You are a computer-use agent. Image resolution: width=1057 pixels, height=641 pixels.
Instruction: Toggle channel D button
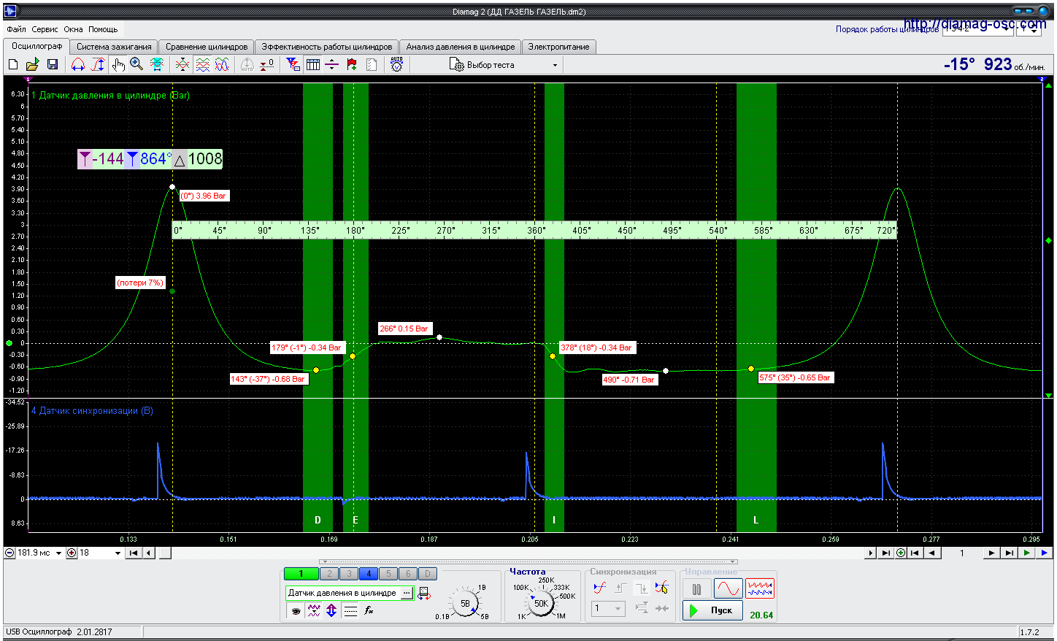[427, 574]
